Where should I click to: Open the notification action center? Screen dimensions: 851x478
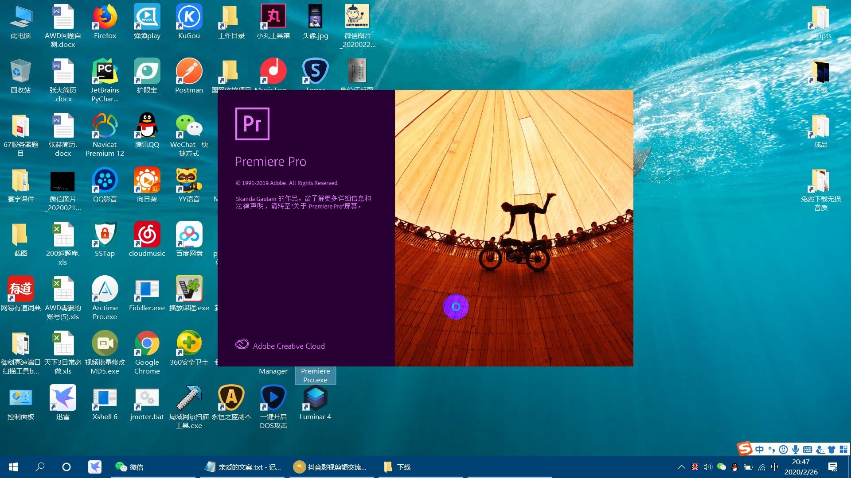[x=833, y=467]
